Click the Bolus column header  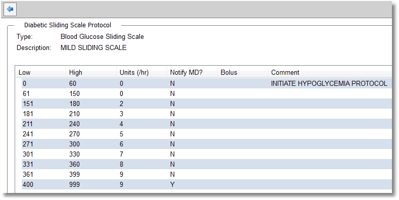click(x=242, y=73)
